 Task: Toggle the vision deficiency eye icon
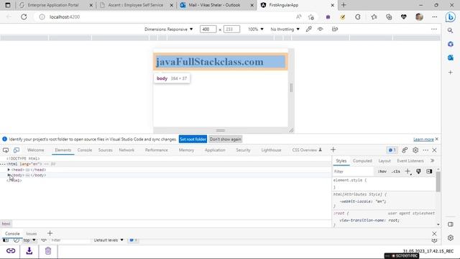(x=321, y=29)
